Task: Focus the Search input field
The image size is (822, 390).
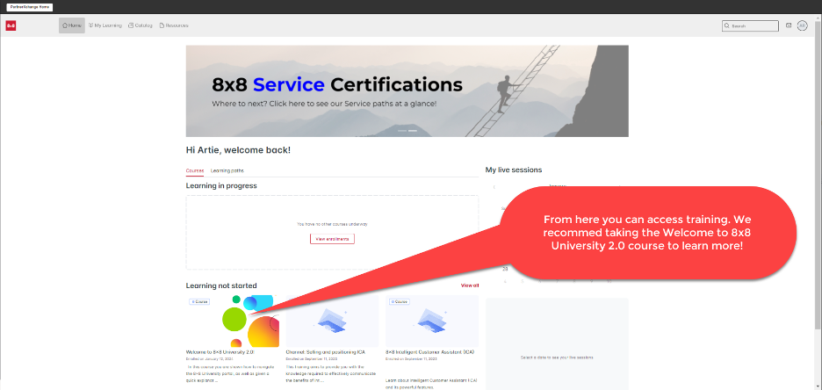Action: pos(750,25)
